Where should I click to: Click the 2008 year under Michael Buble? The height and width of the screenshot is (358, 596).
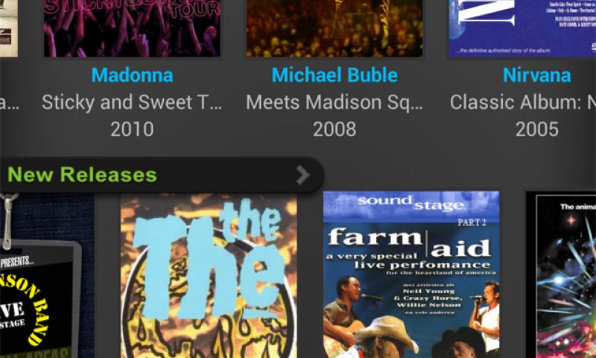point(335,129)
